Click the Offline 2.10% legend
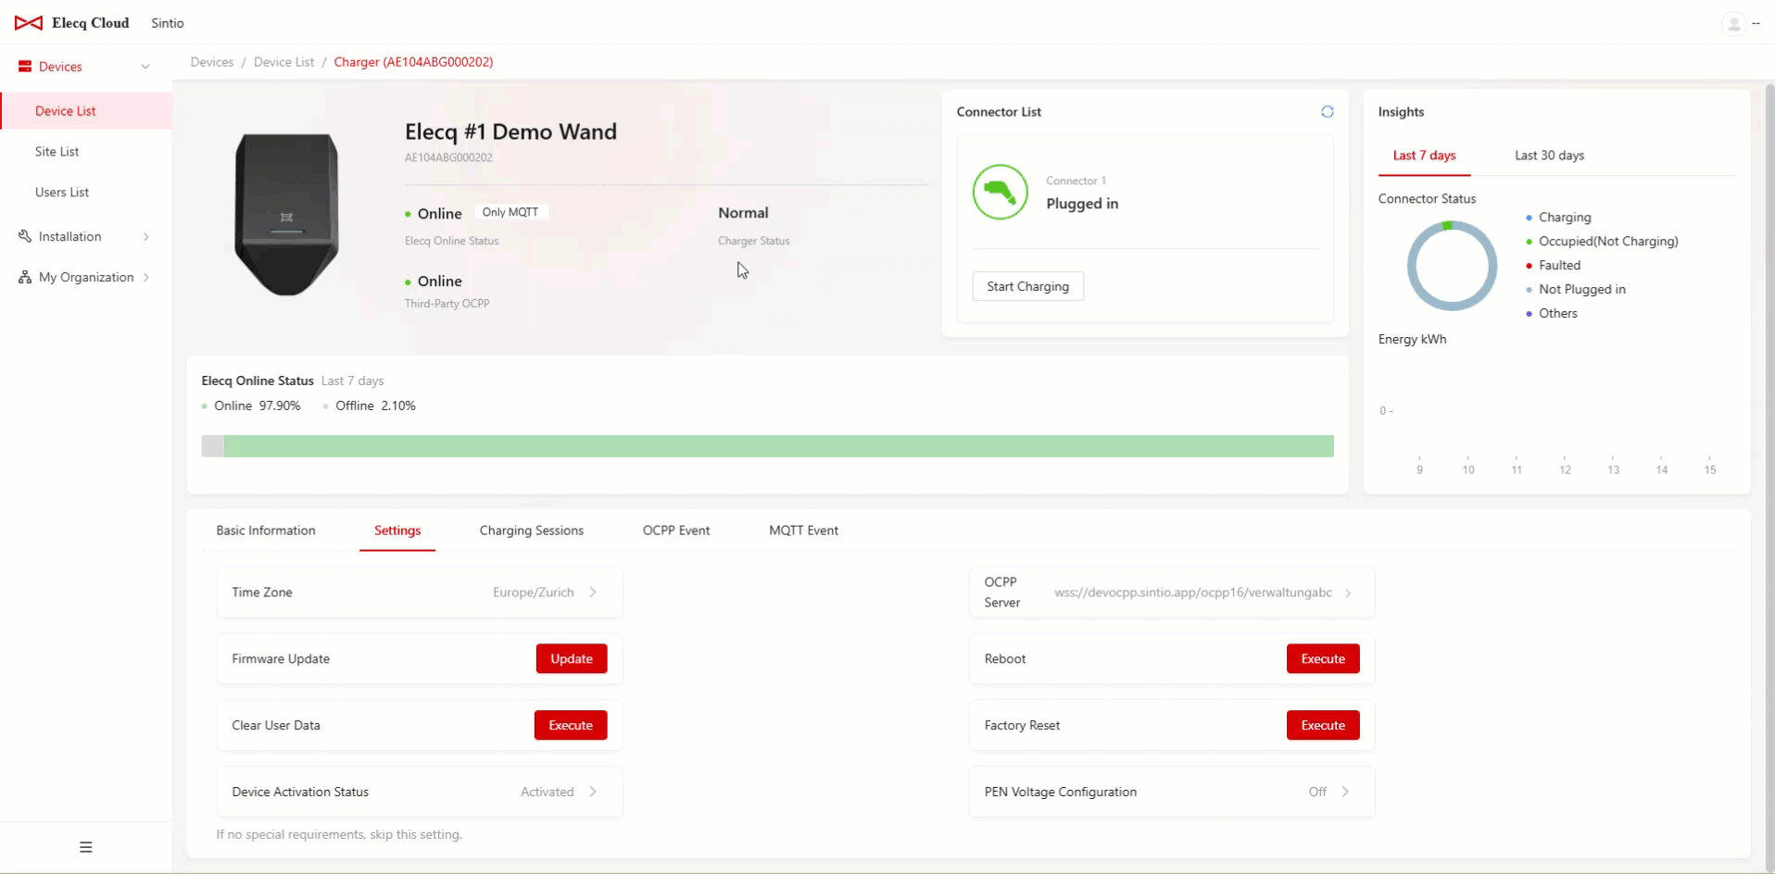This screenshot has width=1775, height=874. tap(370, 406)
